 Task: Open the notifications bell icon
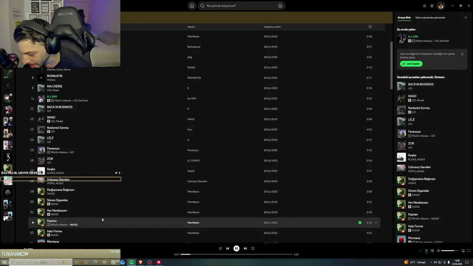coord(424,6)
